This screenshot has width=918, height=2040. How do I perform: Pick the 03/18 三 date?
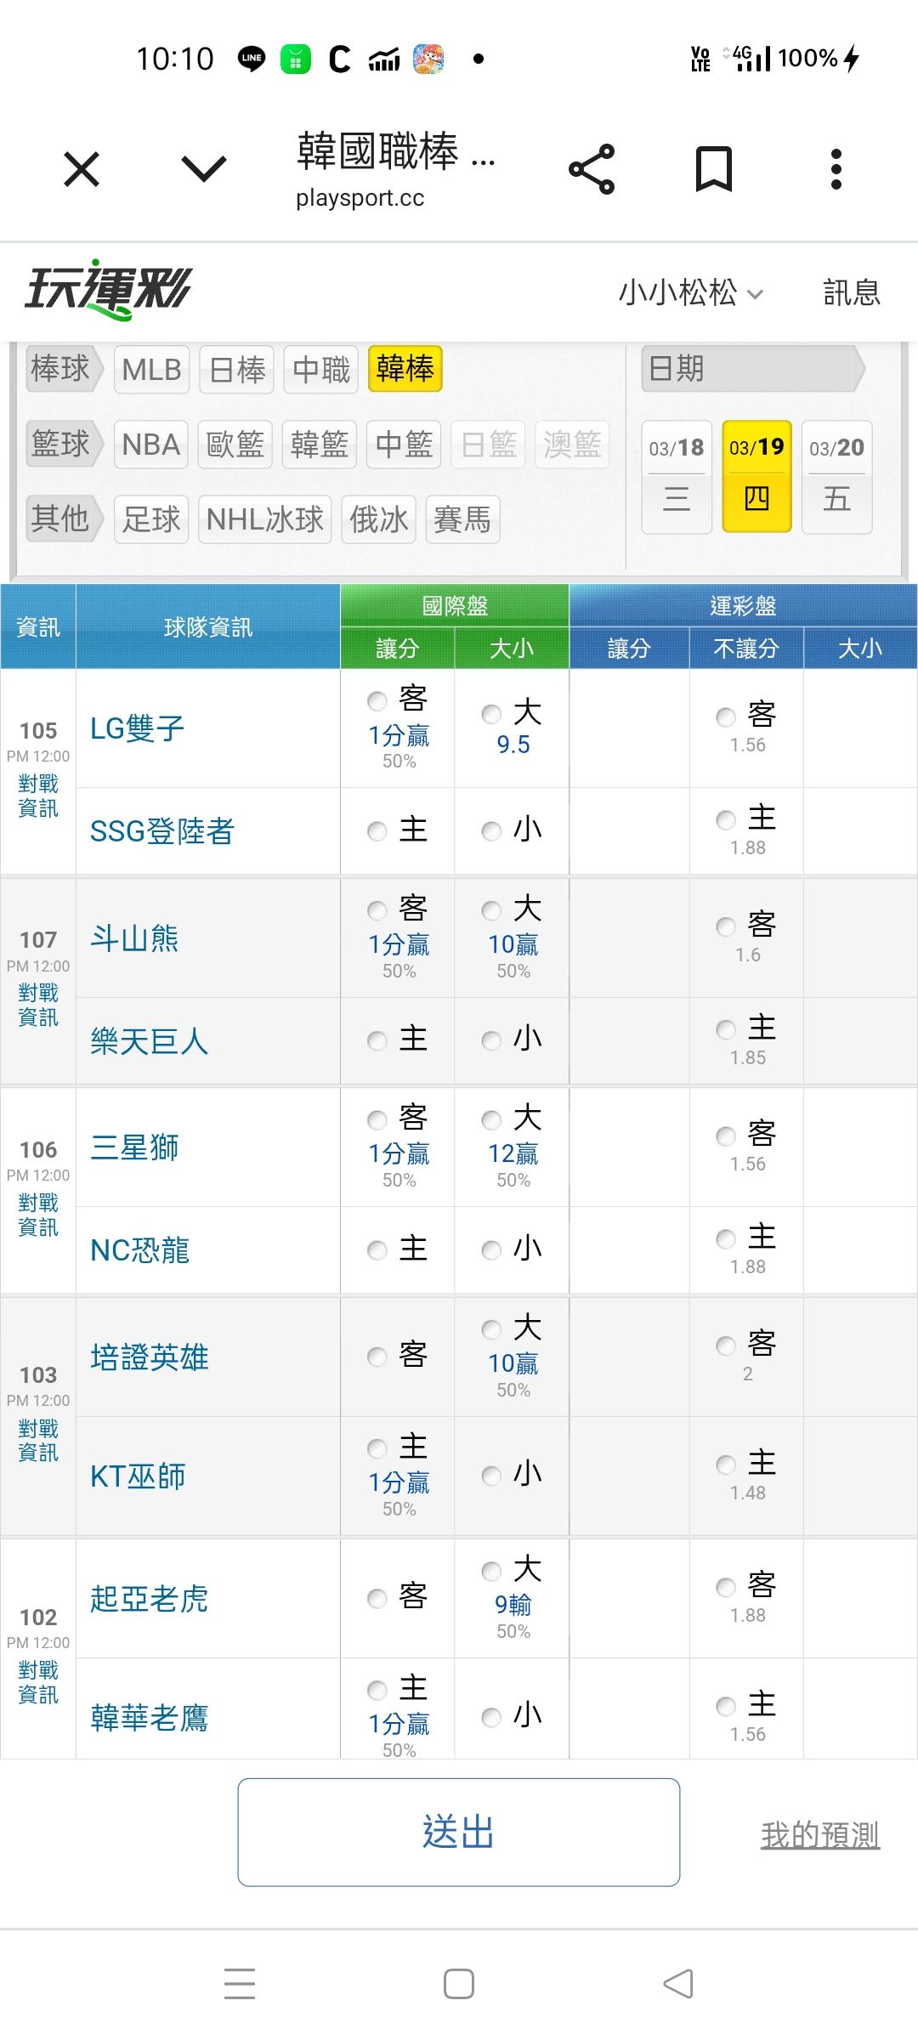pos(677,477)
